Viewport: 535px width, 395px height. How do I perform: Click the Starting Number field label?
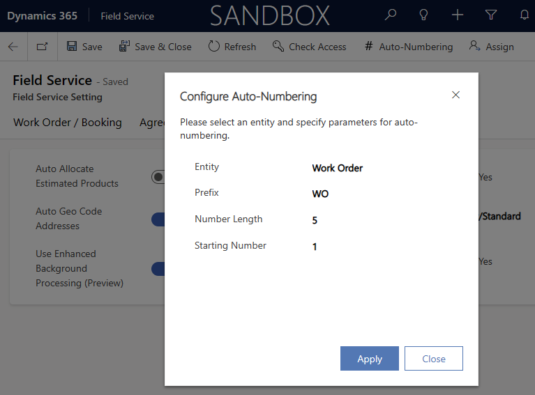coord(230,245)
